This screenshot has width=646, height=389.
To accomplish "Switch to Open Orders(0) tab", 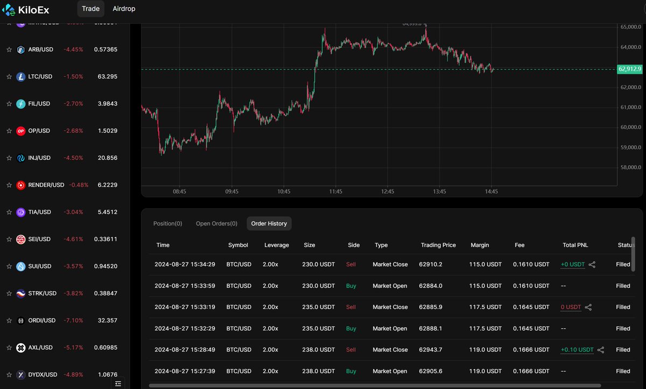I will click(x=216, y=223).
